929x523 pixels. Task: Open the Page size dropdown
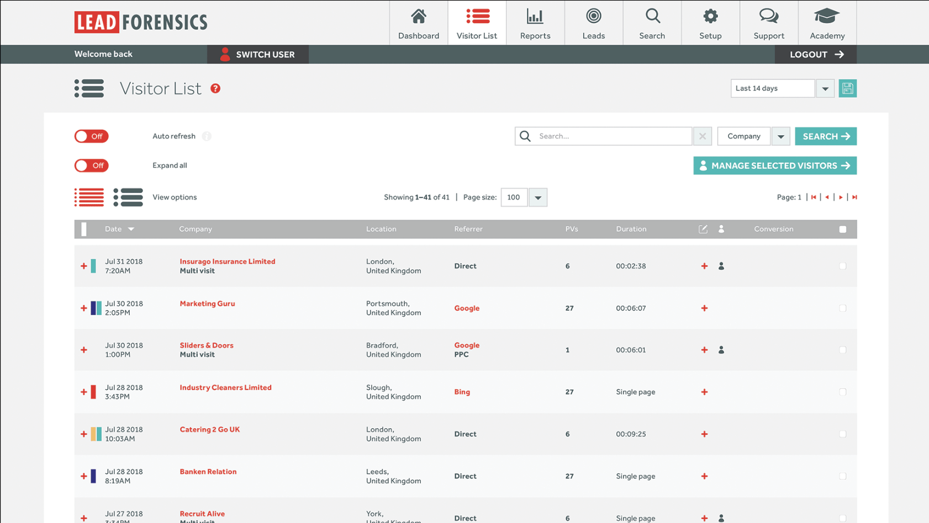(x=537, y=197)
